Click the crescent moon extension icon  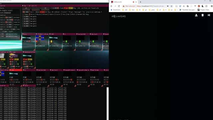(x=203, y=6)
